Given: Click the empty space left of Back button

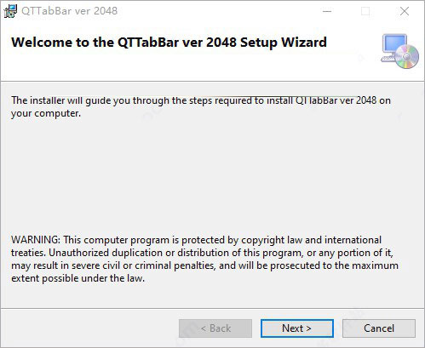Looking at the screenshot, I should coord(89,328).
